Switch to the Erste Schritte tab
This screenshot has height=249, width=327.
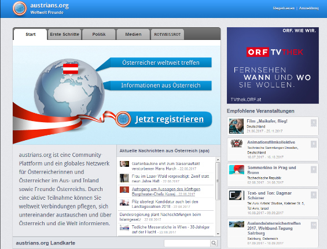tap(64, 34)
